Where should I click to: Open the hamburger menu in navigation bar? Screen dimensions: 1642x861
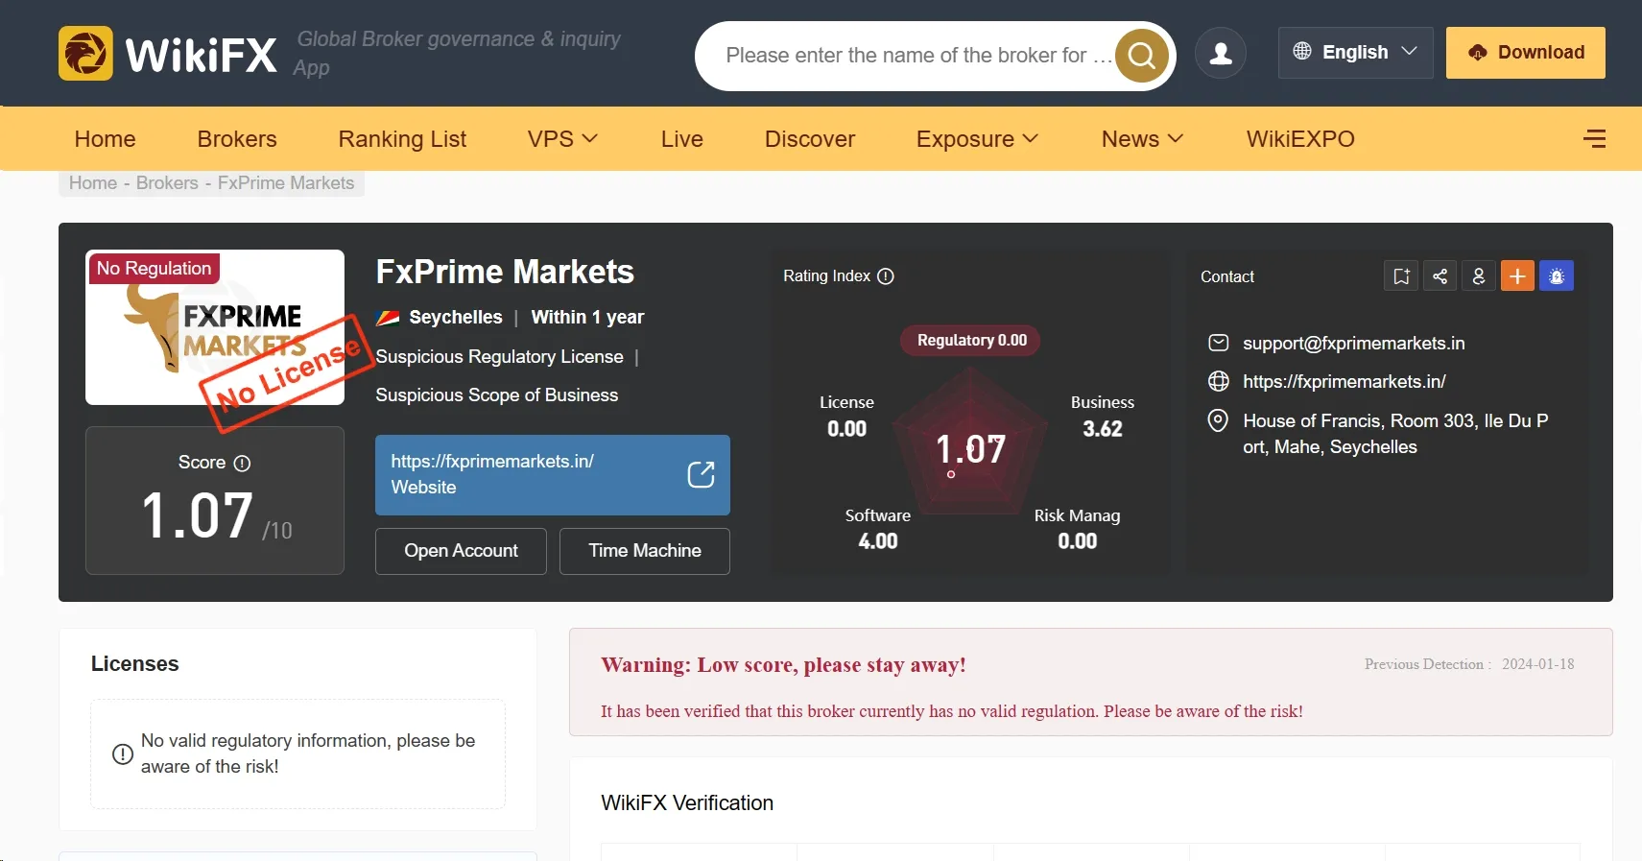point(1594,139)
